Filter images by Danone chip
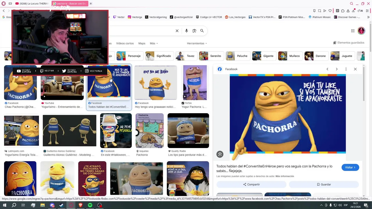The height and width of the screenshot is (209, 372). point(316,56)
